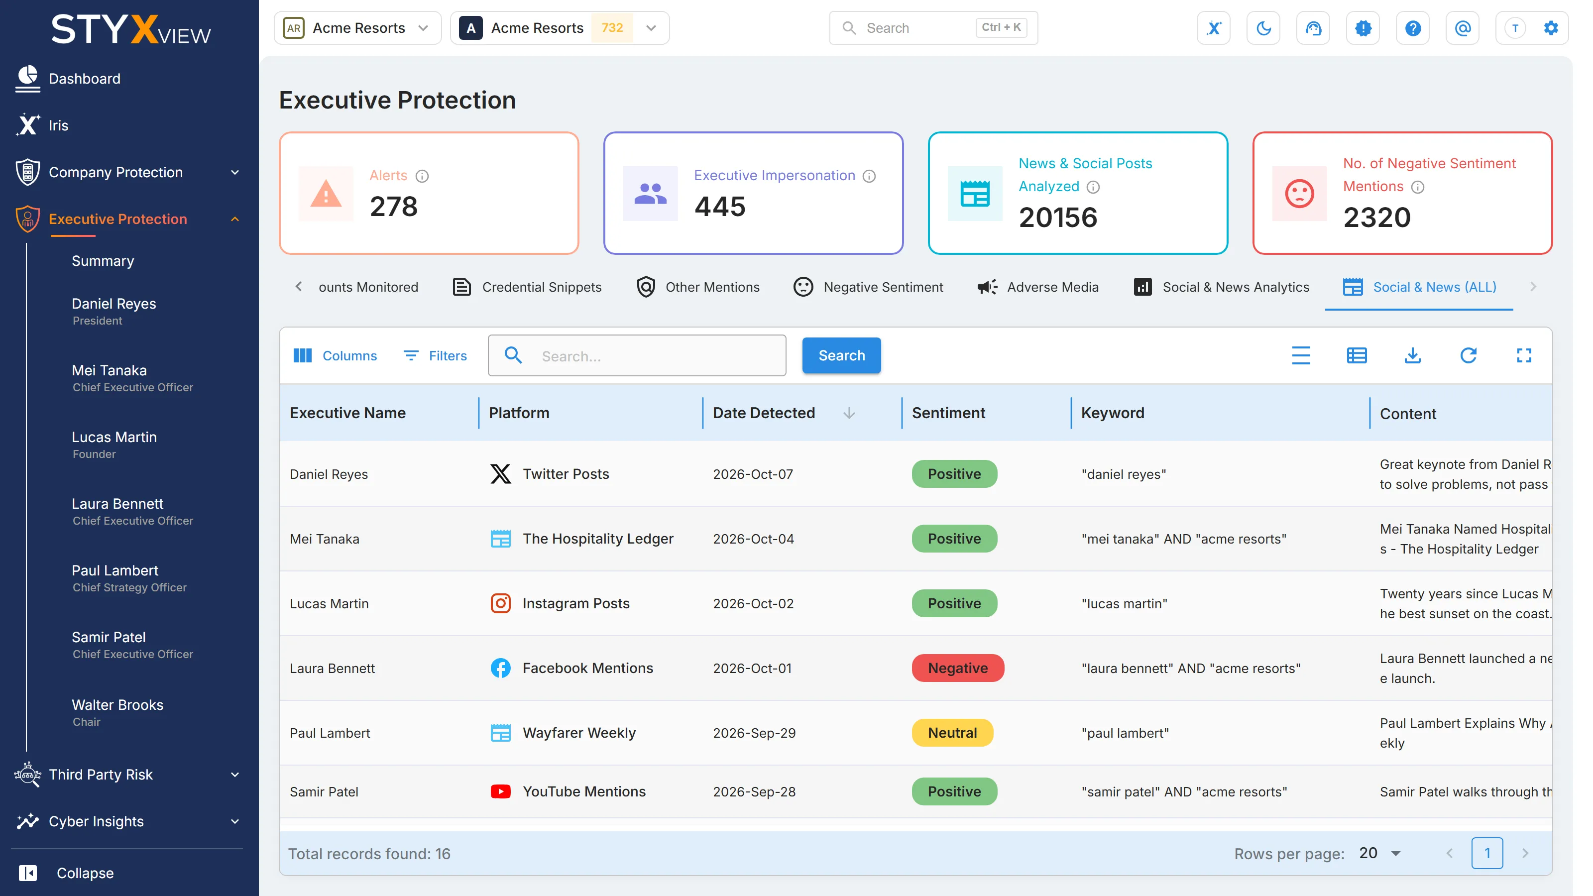Sort by Date Detected arrow
1593x896 pixels.
849,413
